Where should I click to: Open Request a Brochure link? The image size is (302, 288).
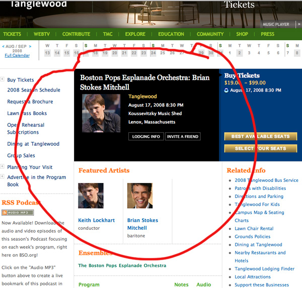pos(30,102)
